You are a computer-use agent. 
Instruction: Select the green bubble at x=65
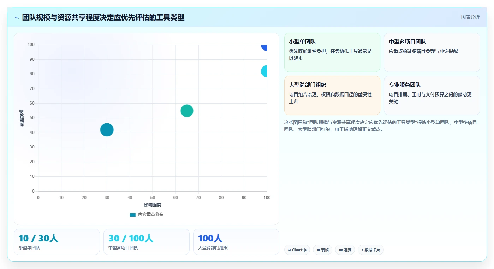pyautogui.click(x=187, y=111)
